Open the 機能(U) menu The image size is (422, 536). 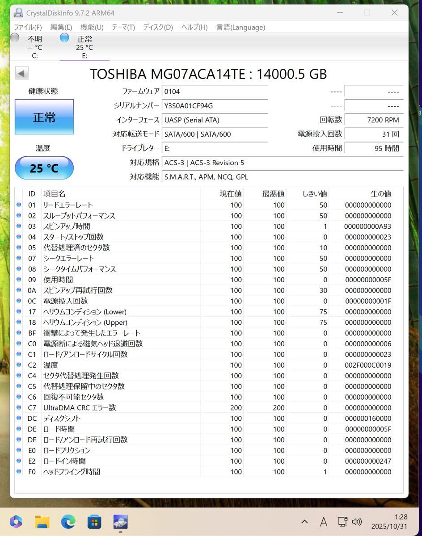pyautogui.click(x=92, y=27)
